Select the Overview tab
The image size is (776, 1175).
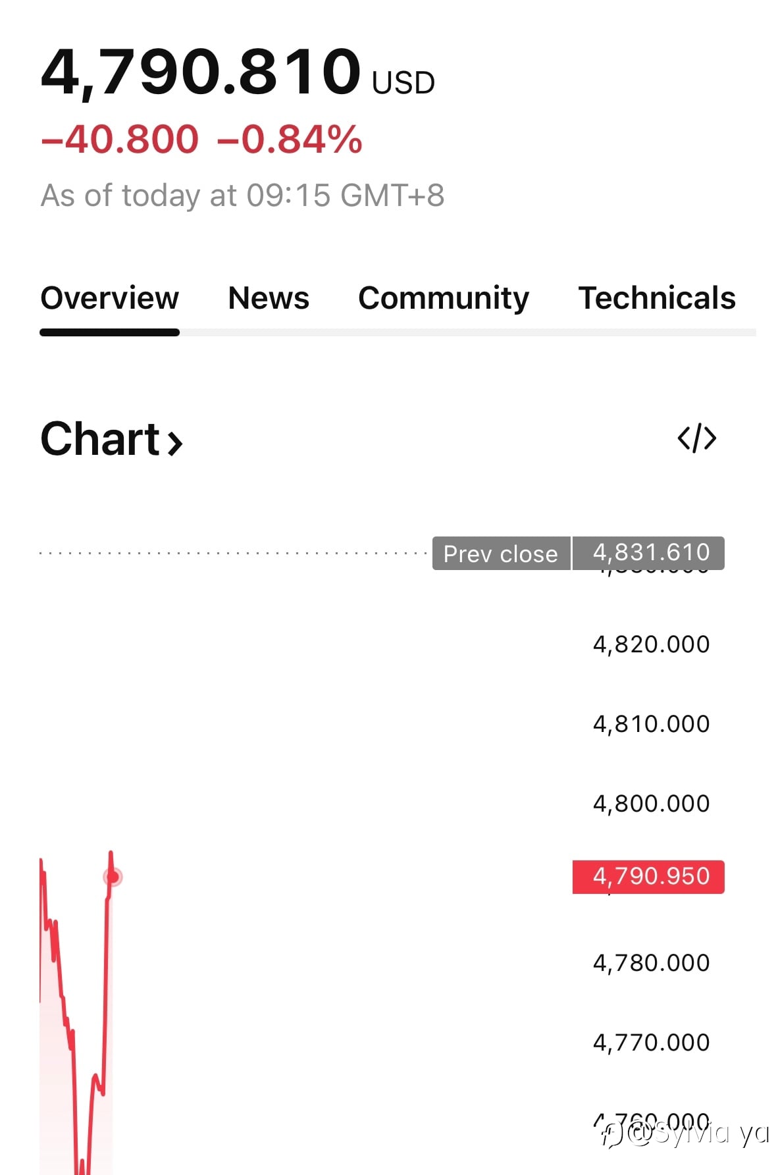point(109,298)
